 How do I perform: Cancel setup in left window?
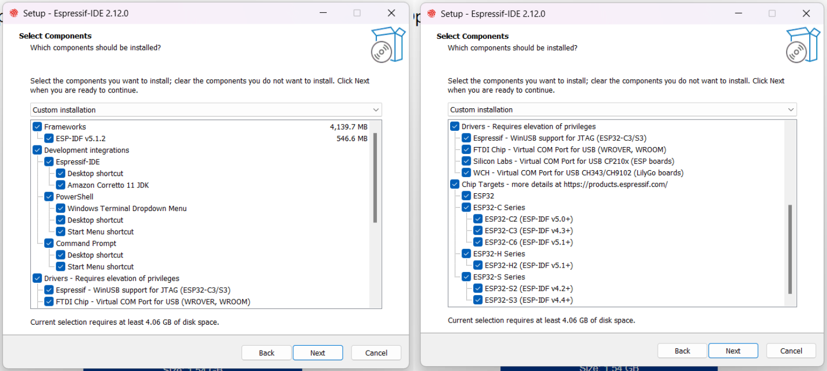coord(376,353)
